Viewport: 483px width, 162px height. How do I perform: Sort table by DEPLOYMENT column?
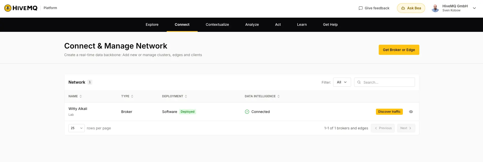175,96
